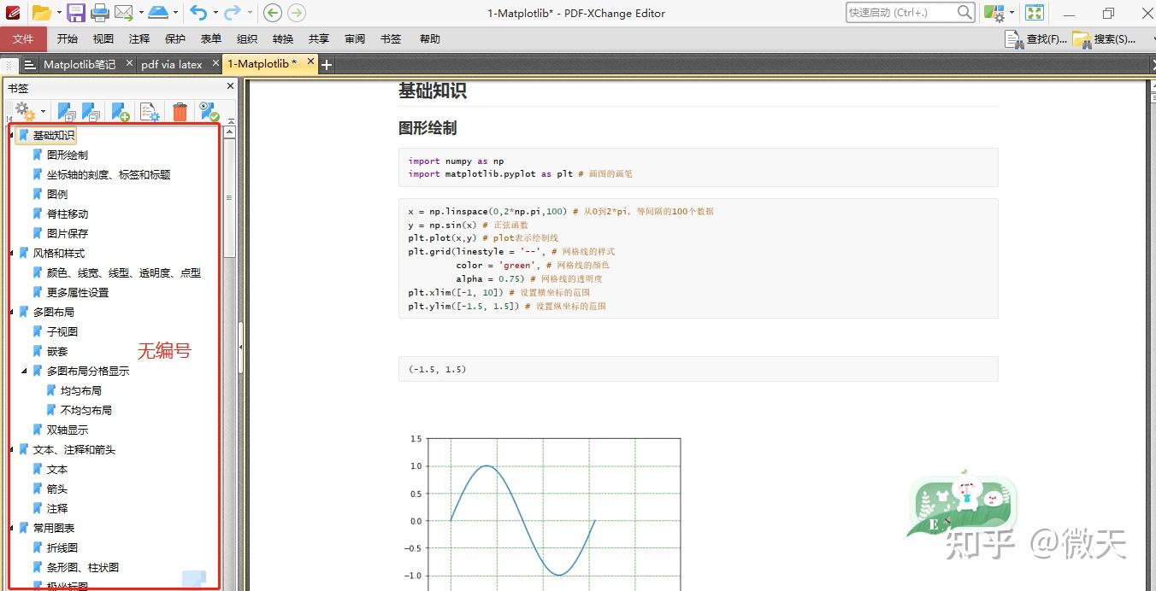Image resolution: width=1156 pixels, height=591 pixels.
Task: Click the Print toolbar icon
Action: click(x=100, y=13)
